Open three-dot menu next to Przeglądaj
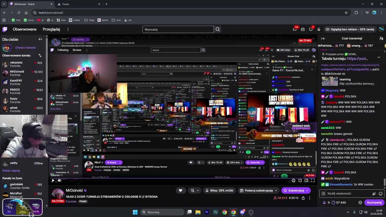The width and height of the screenshot is (386, 217). coord(68,29)
